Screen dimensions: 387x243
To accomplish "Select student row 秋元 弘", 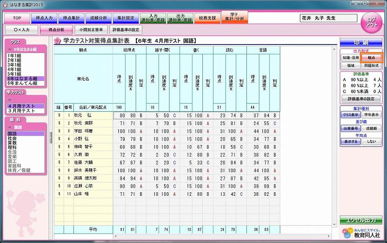I will pos(167,115).
